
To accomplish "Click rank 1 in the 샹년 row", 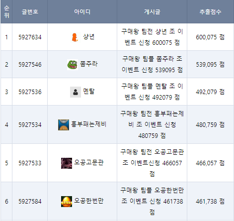I will [6, 37].
